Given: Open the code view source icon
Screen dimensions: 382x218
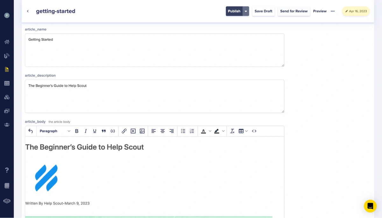Looking at the screenshot, I should coord(254,131).
